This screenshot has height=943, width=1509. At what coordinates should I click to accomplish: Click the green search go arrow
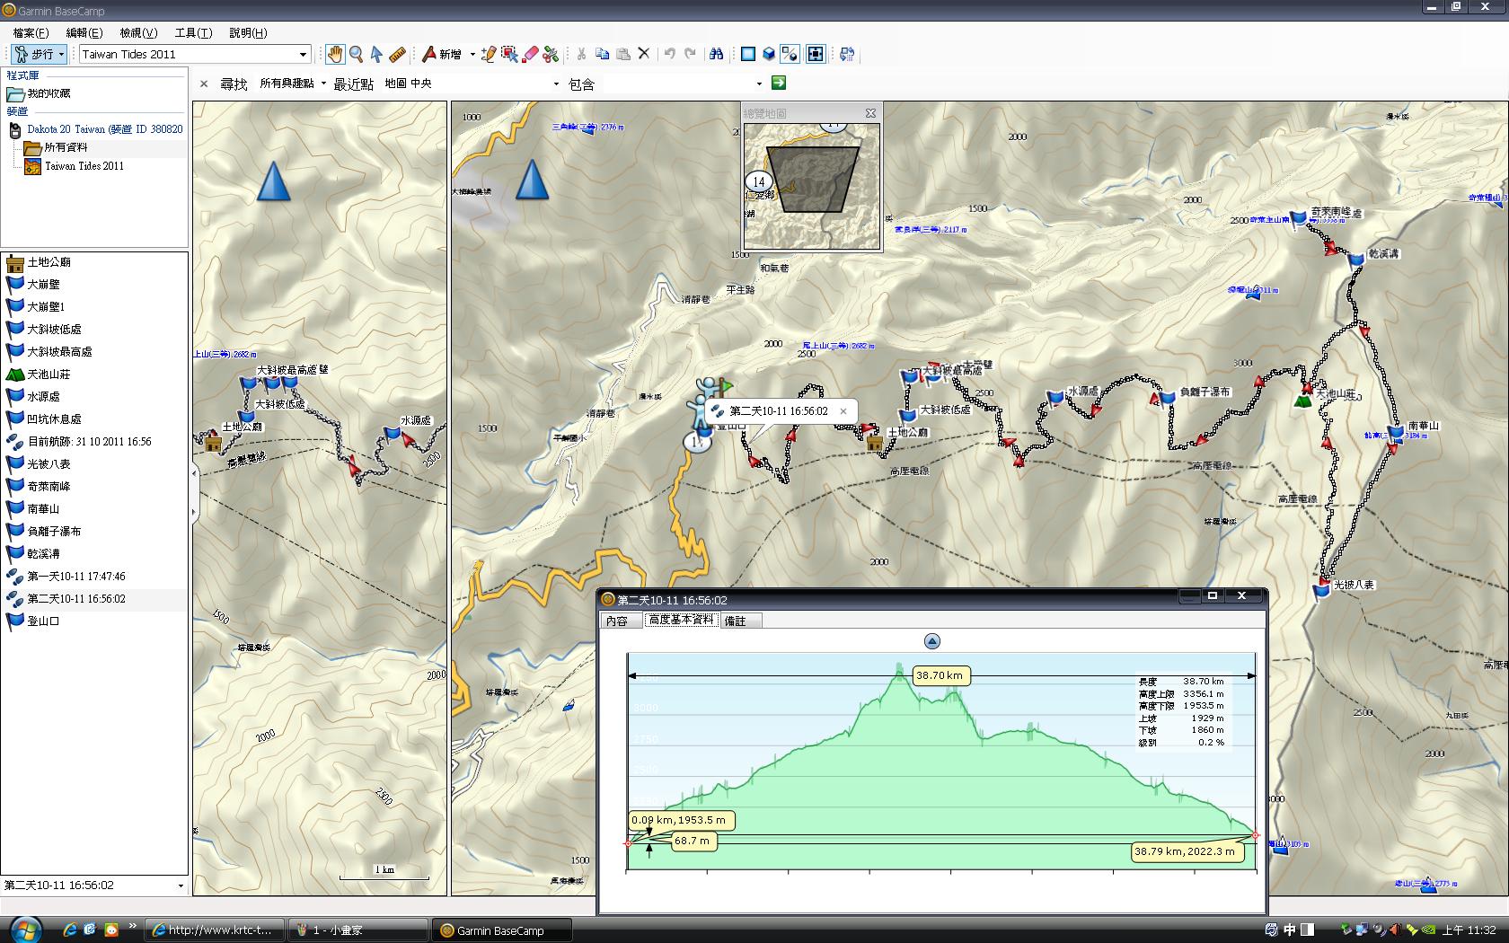pos(779,83)
